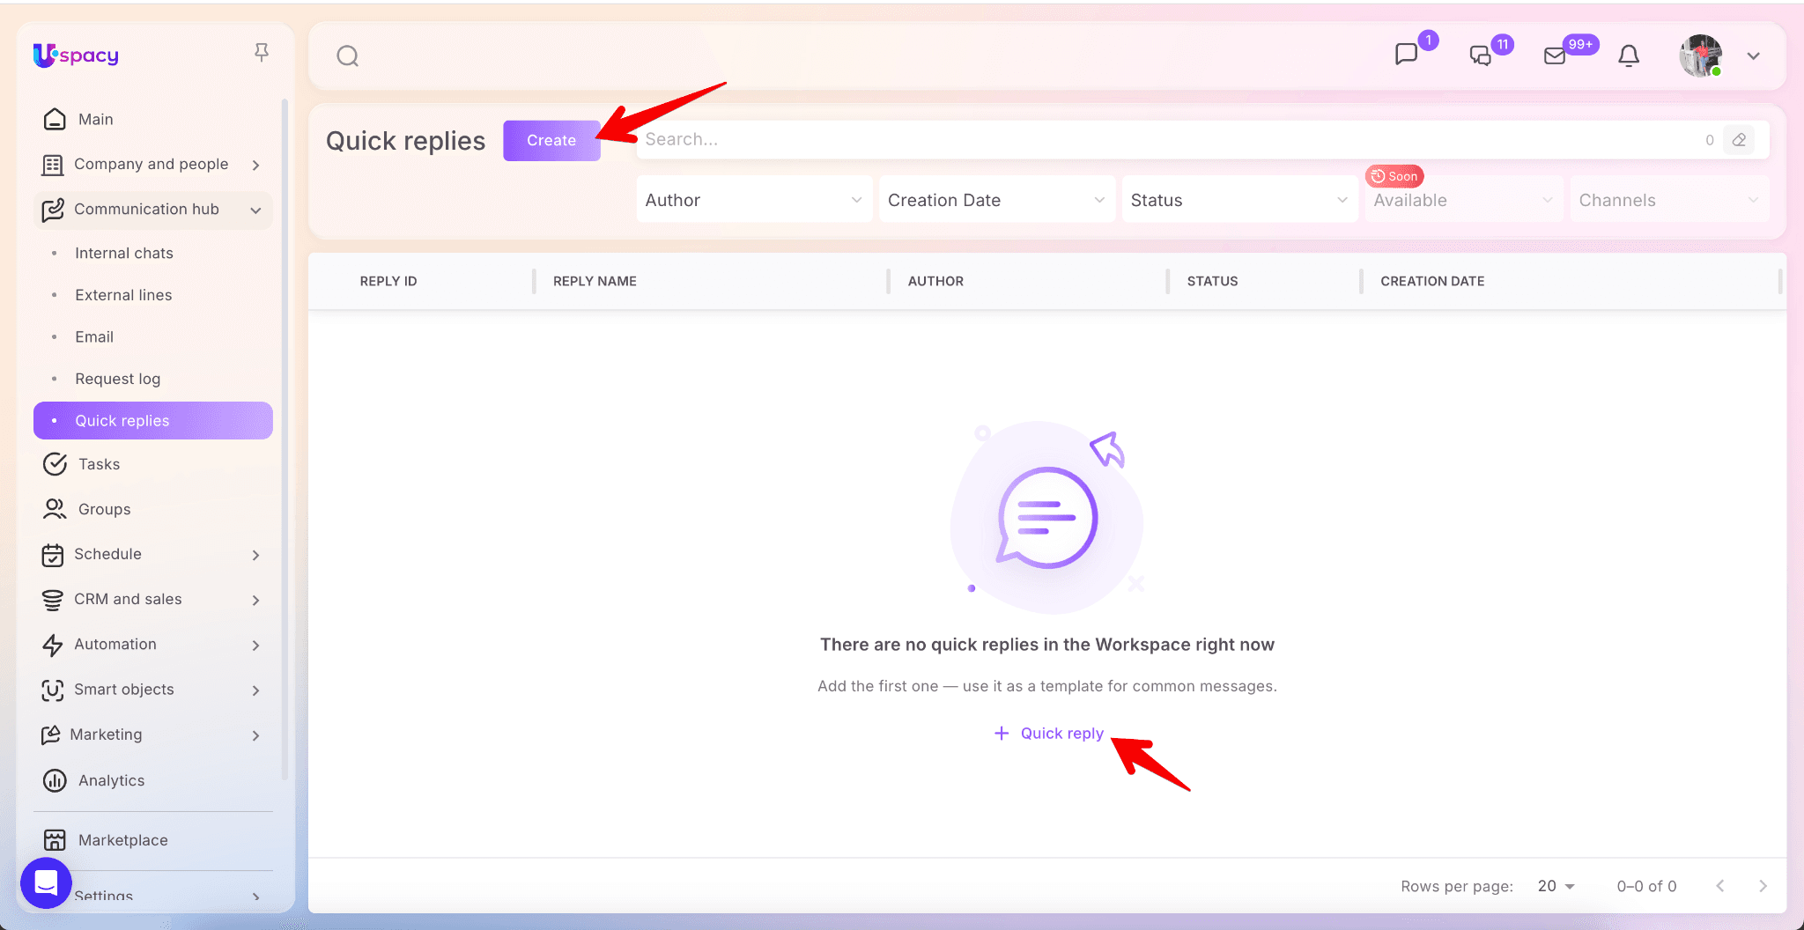Collapse the Communication hub section

pyautogui.click(x=255, y=210)
